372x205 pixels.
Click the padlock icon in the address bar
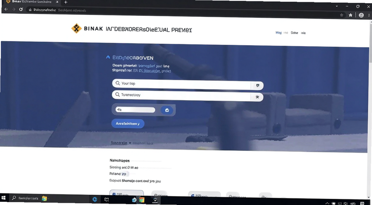(x=30, y=10)
